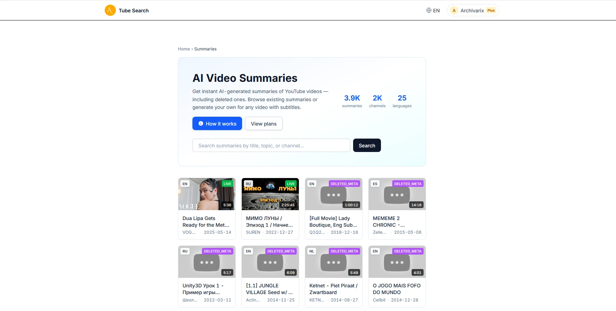This screenshot has height=311, width=616.
Task: Click placeholder thumbnail of Unity3D Урок 1
Action: point(207,262)
